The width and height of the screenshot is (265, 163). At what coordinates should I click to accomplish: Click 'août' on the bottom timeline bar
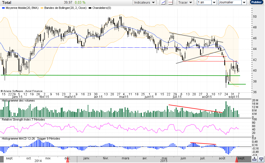coord(222,158)
